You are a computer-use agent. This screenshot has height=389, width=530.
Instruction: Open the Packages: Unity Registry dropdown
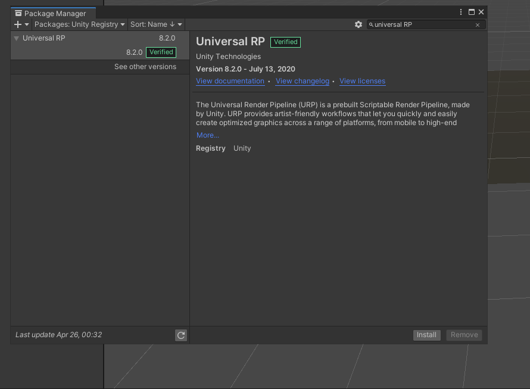(80, 24)
